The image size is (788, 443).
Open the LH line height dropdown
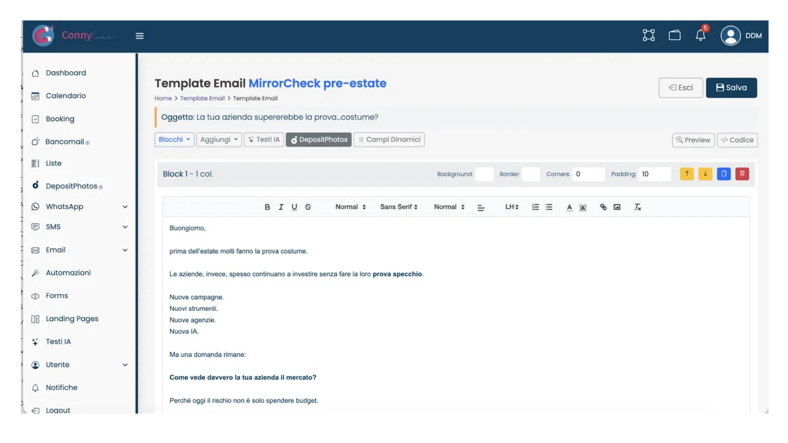(x=512, y=207)
